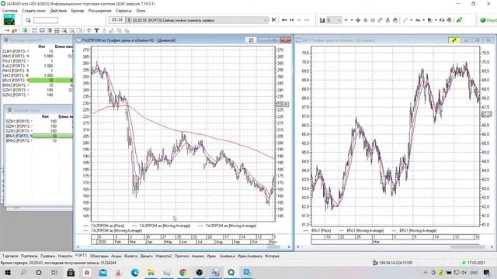The width and height of the screenshot is (497, 279).
Task: Open the Mail app from taskbar
Action: click(103, 272)
